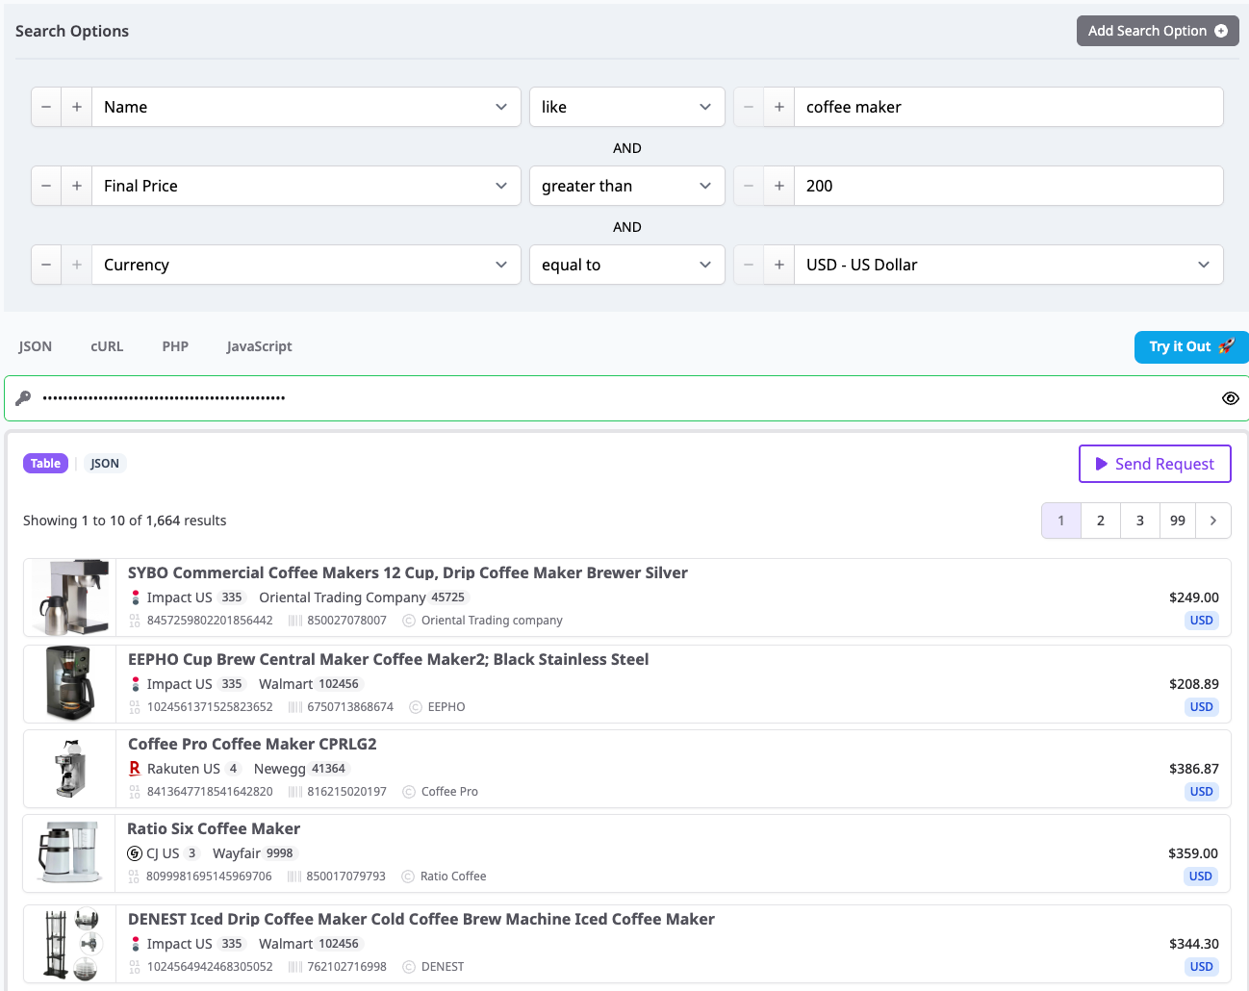Remove the Name search option row
This screenshot has width=1249, height=991.
(46, 107)
